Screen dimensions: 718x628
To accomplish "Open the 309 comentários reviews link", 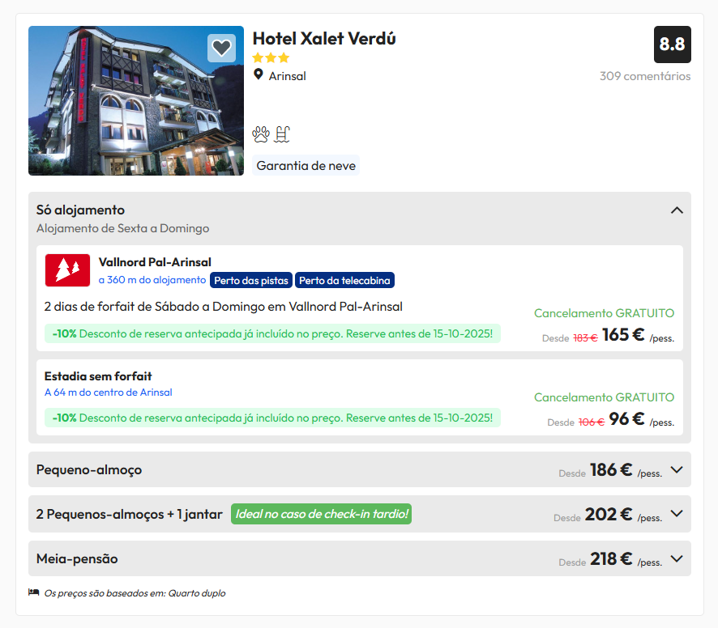I will 645,76.
